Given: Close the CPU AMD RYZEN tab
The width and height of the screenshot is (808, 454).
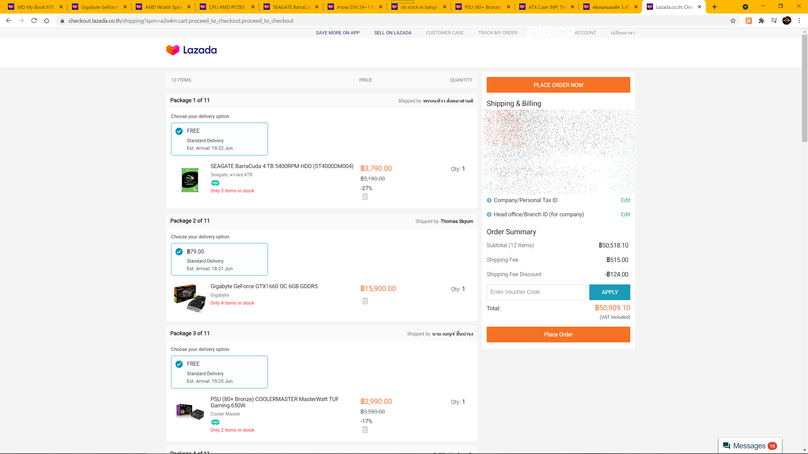Looking at the screenshot, I should [x=253, y=7].
